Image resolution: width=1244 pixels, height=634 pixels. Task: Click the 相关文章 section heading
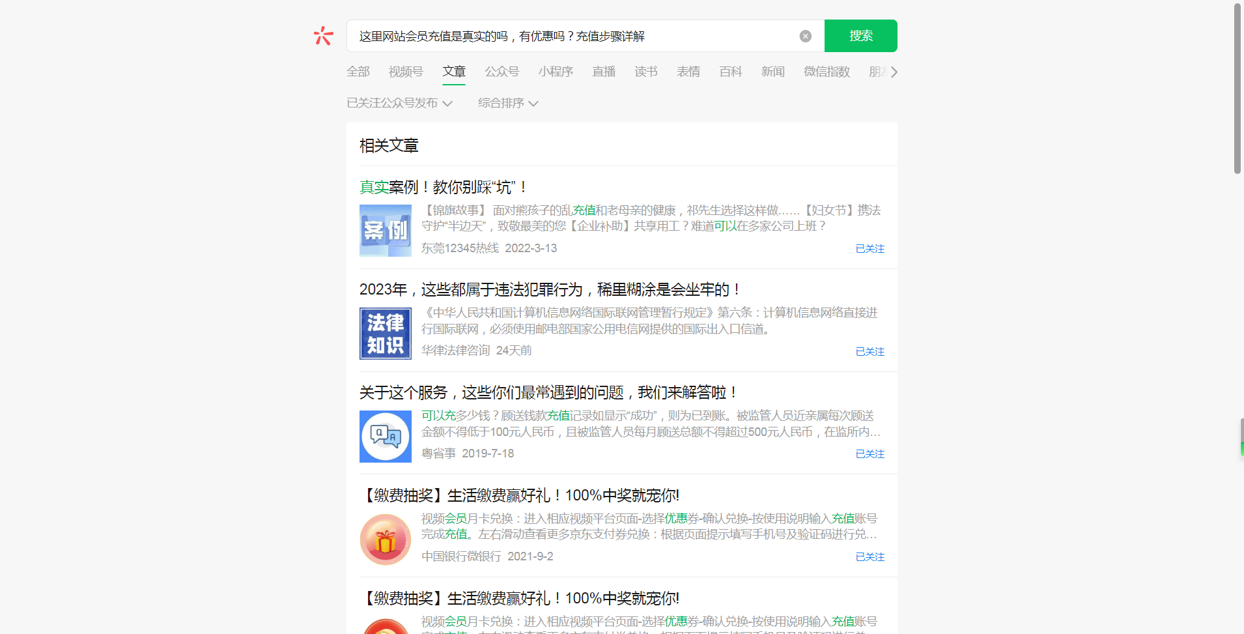click(389, 146)
